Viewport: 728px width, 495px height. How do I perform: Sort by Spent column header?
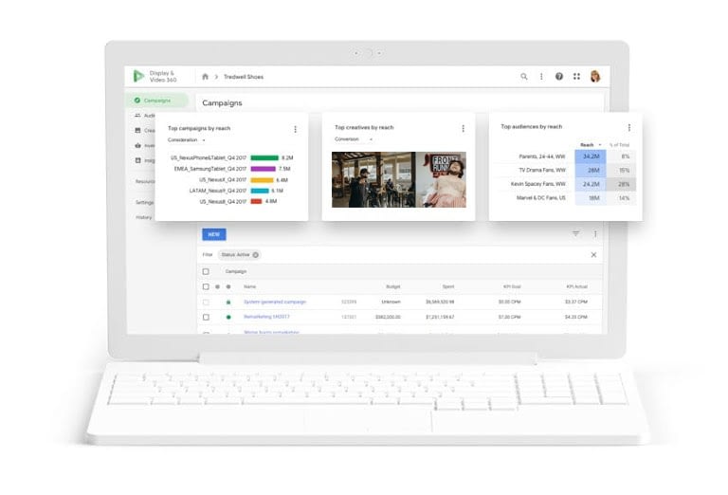pyautogui.click(x=448, y=286)
